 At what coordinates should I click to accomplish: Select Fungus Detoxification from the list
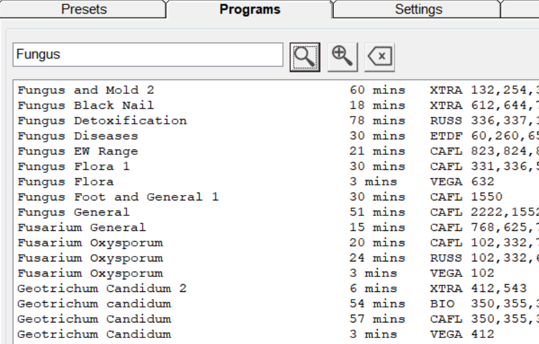pyautogui.click(x=102, y=121)
